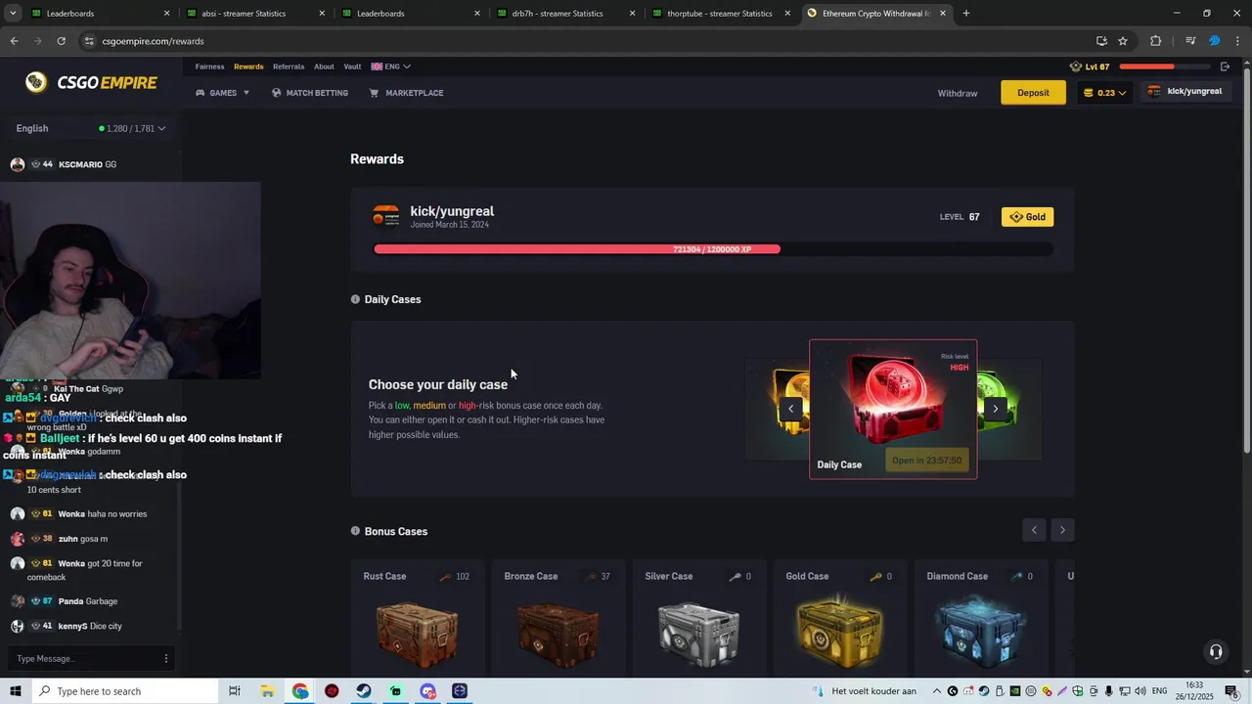
Task: Click the level progress bar in header
Action: (1163, 66)
